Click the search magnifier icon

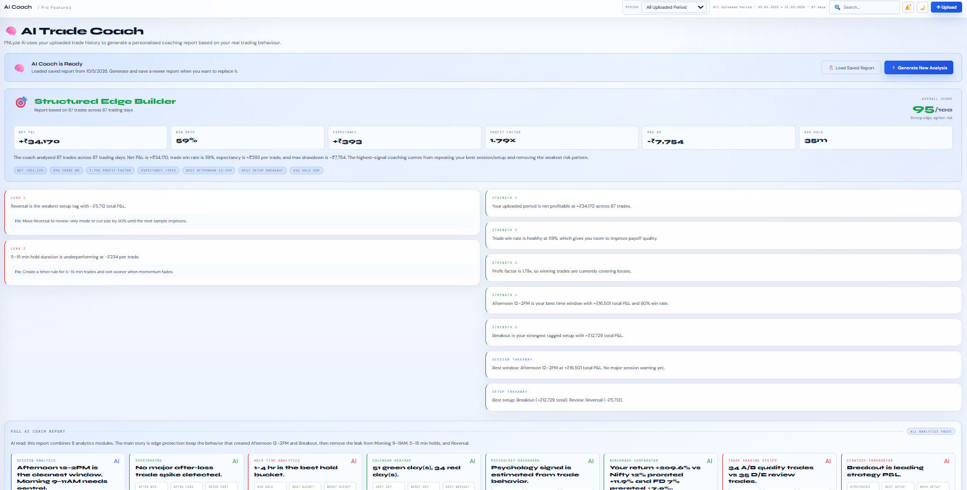[x=837, y=7]
